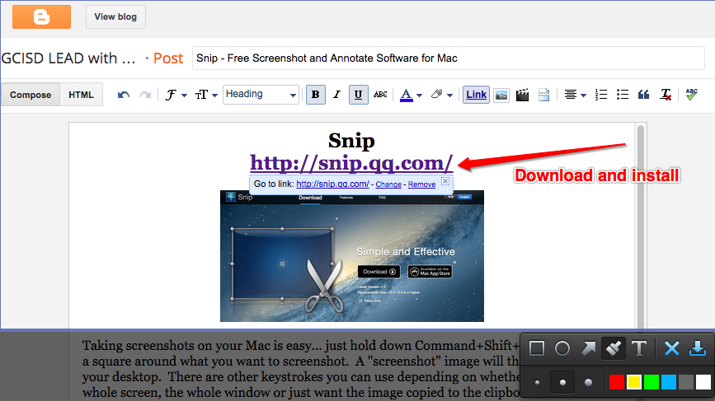Switch to Compose mode
Image resolution: width=715 pixels, height=401 pixels.
(31, 95)
